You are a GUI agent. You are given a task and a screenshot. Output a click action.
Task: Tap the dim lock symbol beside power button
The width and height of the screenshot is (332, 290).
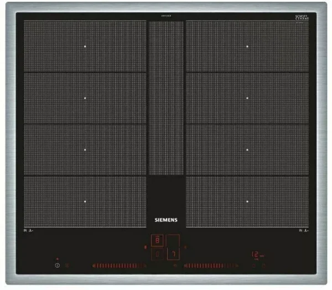tap(67, 265)
